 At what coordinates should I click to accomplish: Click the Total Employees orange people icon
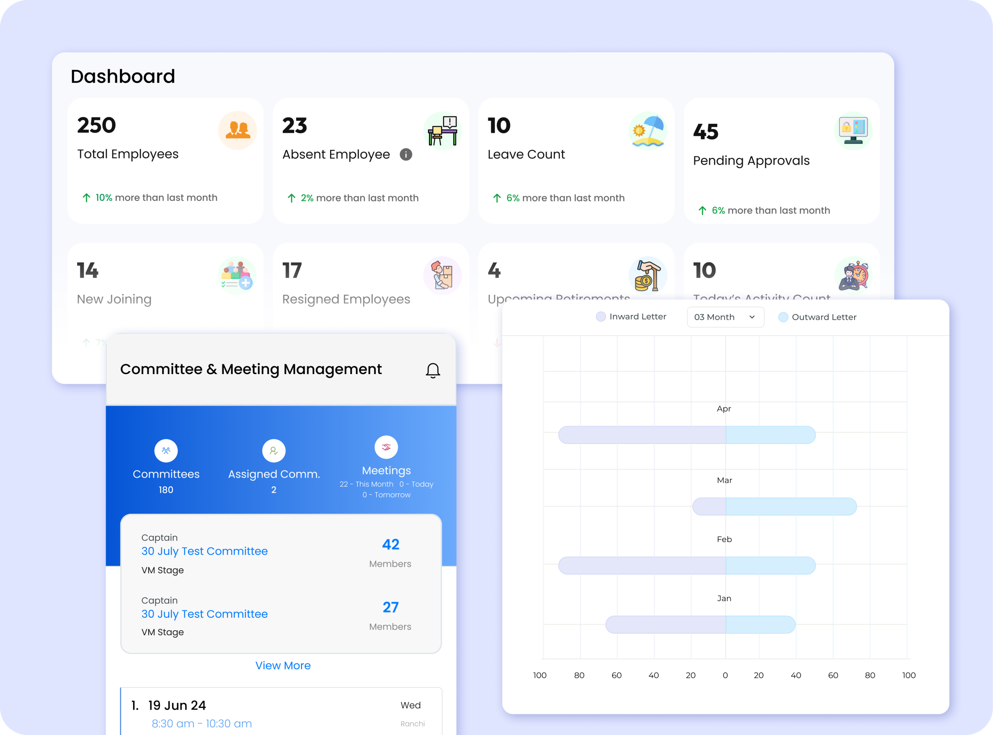(237, 130)
